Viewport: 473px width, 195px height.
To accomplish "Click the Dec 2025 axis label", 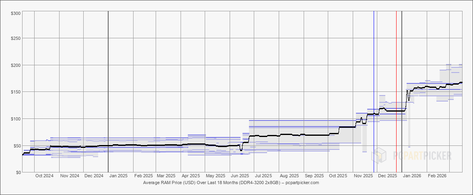I will [387, 176].
